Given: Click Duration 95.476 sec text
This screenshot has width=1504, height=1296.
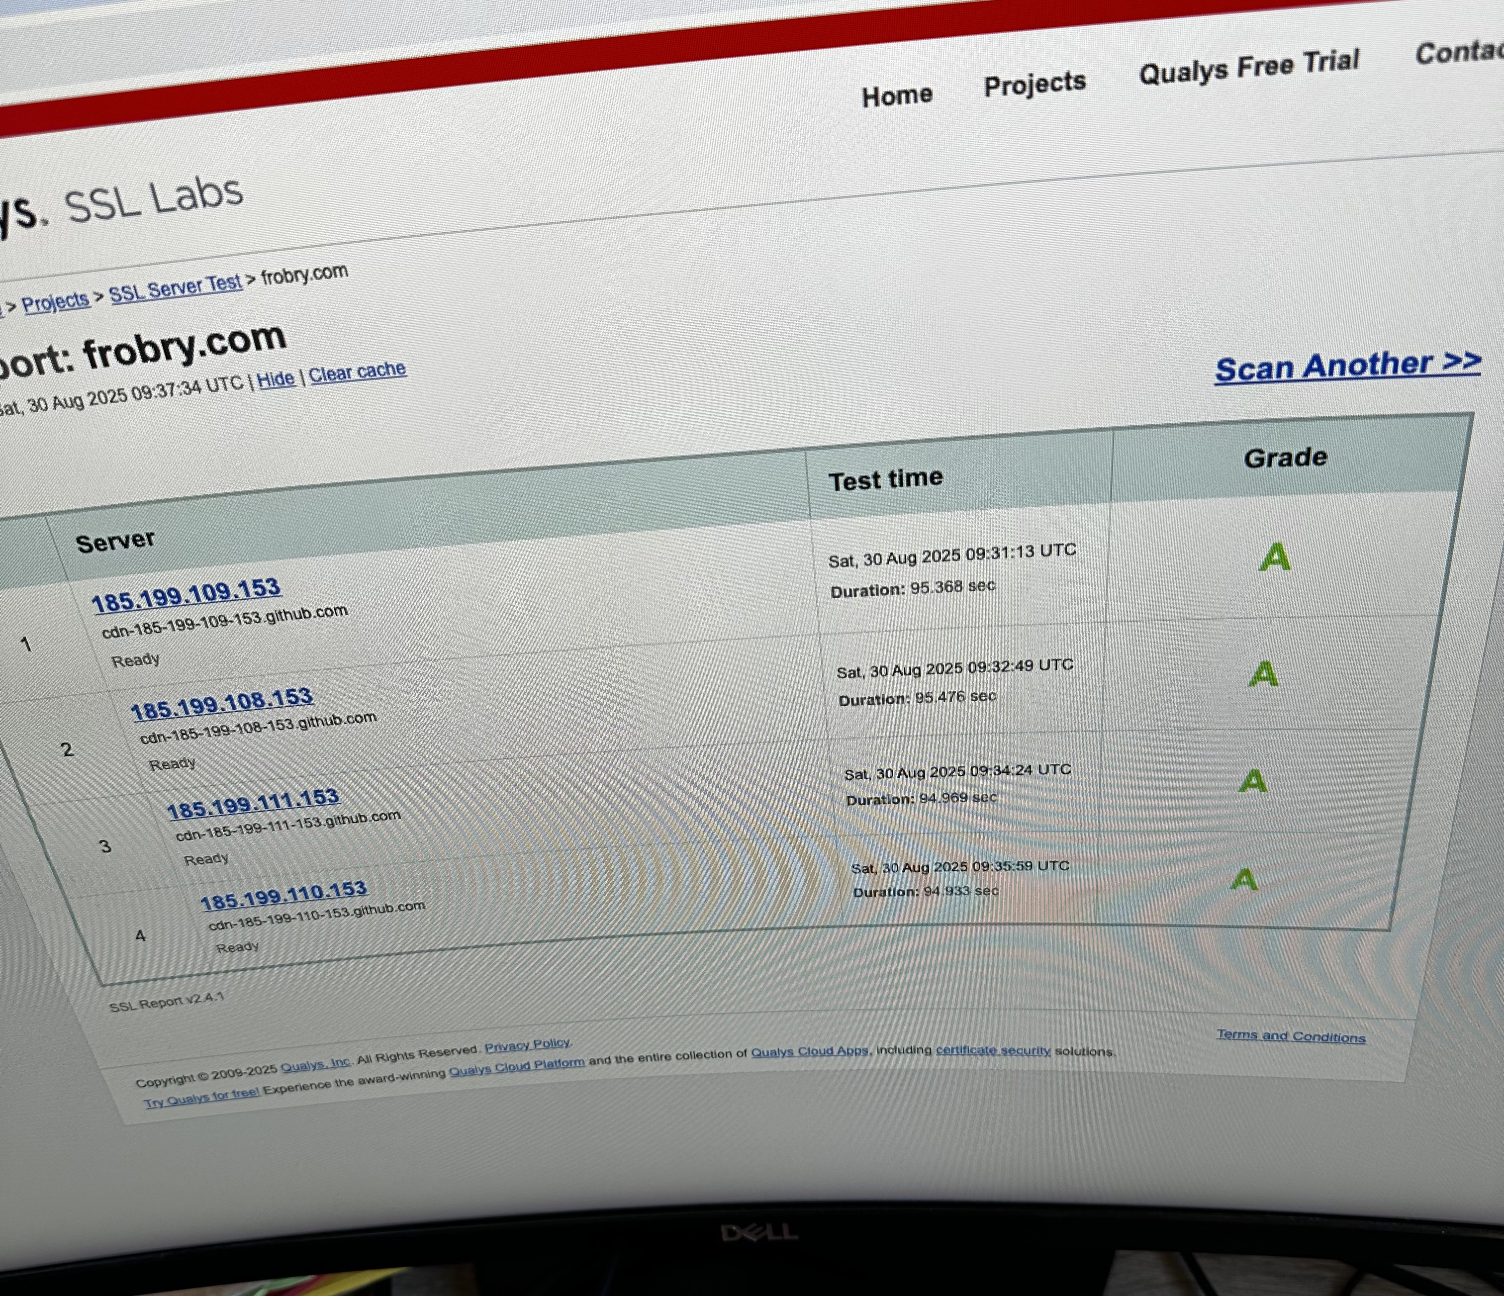Looking at the screenshot, I should pos(918,698).
